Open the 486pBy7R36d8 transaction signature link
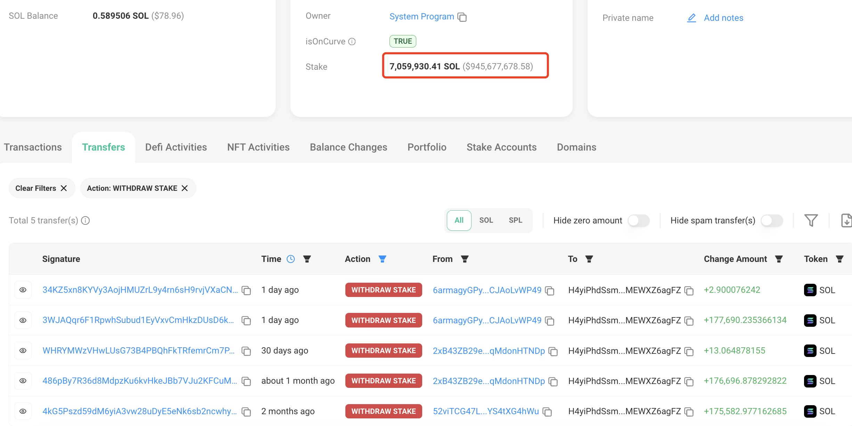 (140, 381)
